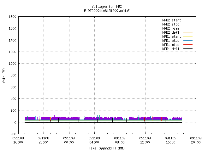Click the '091109 12:00' time axis label
Image resolution: width=202 pixels, height=151 pixels.
[145, 140]
